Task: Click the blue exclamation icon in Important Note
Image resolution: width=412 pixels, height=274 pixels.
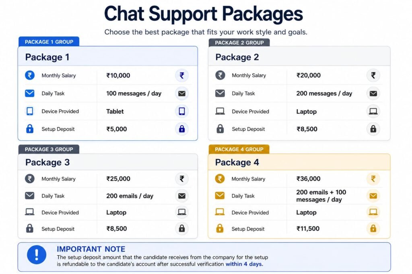Action: [37, 255]
